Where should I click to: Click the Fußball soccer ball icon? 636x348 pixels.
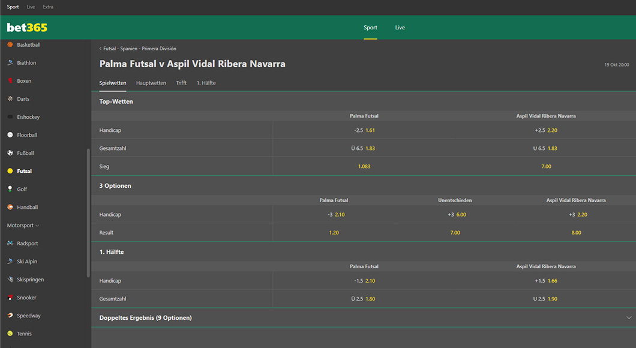tap(10, 153)
